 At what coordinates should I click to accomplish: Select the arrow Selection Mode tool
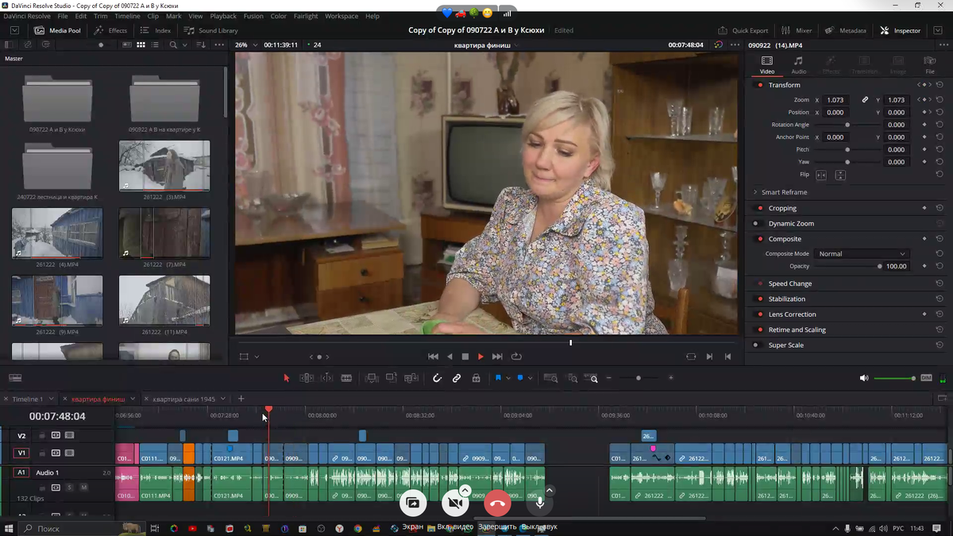(x=287, y=378)
